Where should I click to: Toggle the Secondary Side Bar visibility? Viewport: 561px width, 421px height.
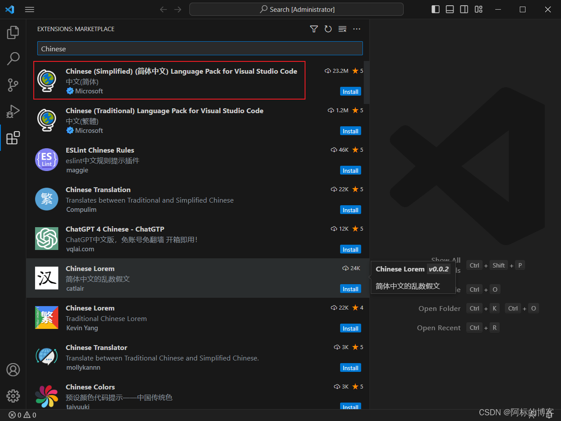point(464,9)
